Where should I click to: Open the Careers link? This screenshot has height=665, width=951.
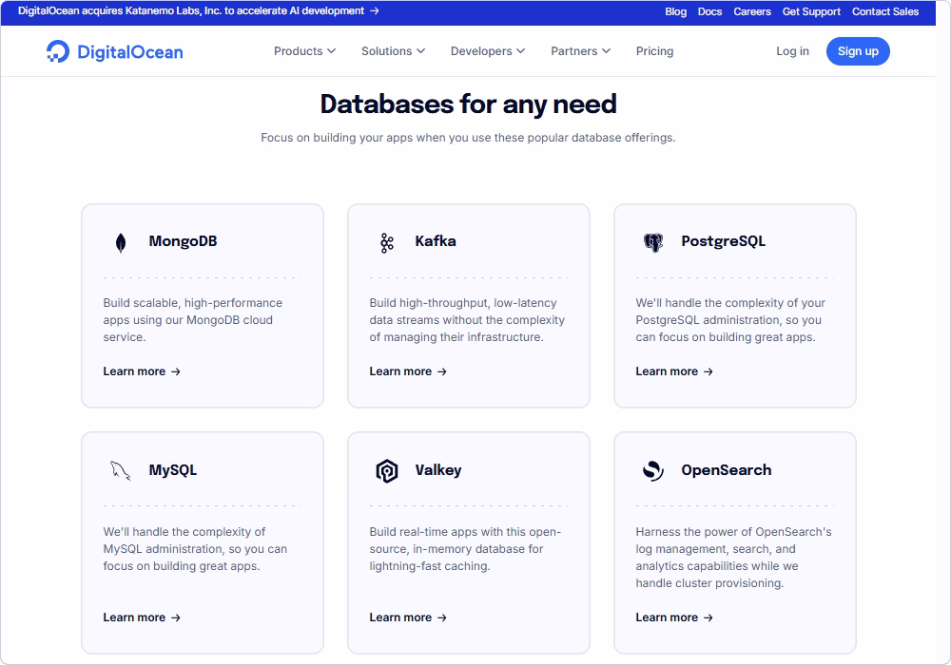(752, 11)
